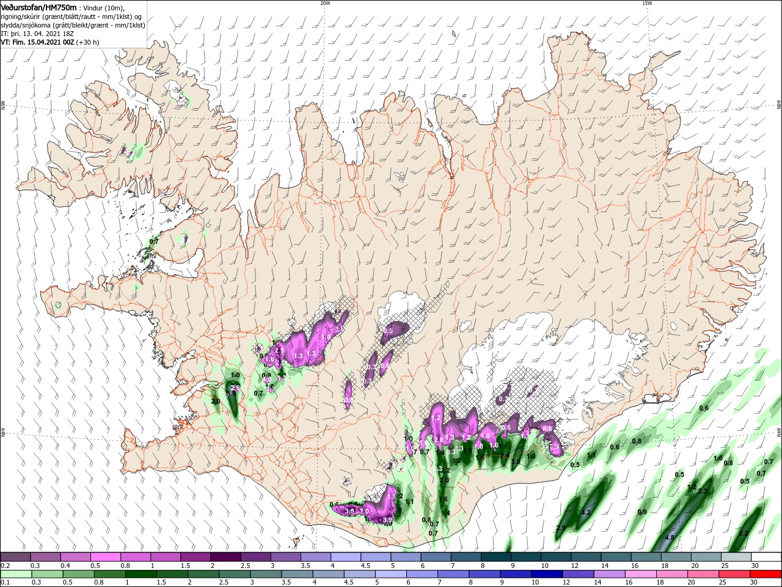Click the '2.2' precipitation value offshore
Screen dimensions: 782x587
tap(744, 534)
